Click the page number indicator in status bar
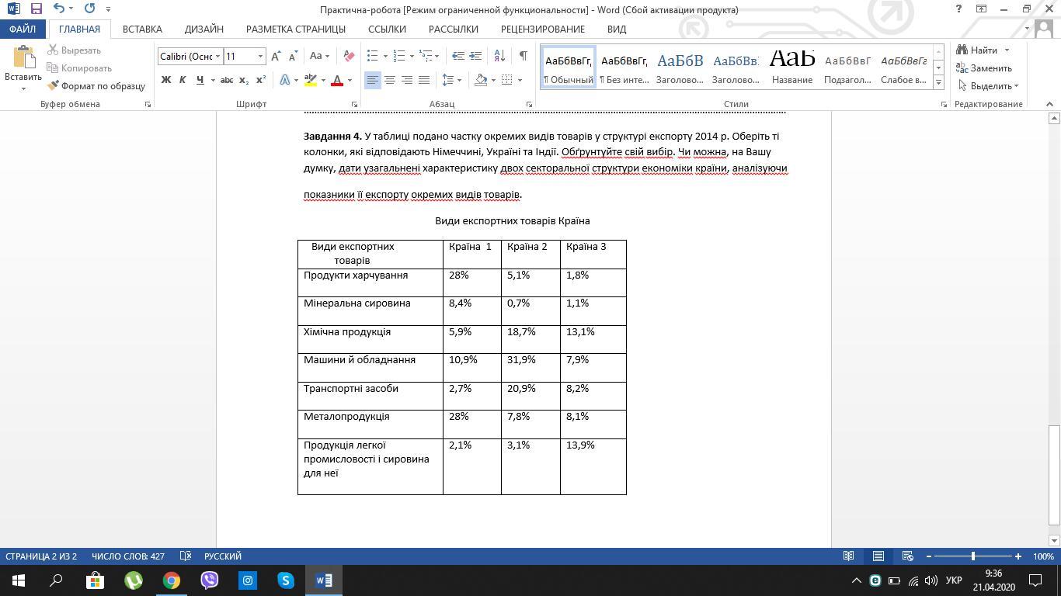 click(41, 556)
